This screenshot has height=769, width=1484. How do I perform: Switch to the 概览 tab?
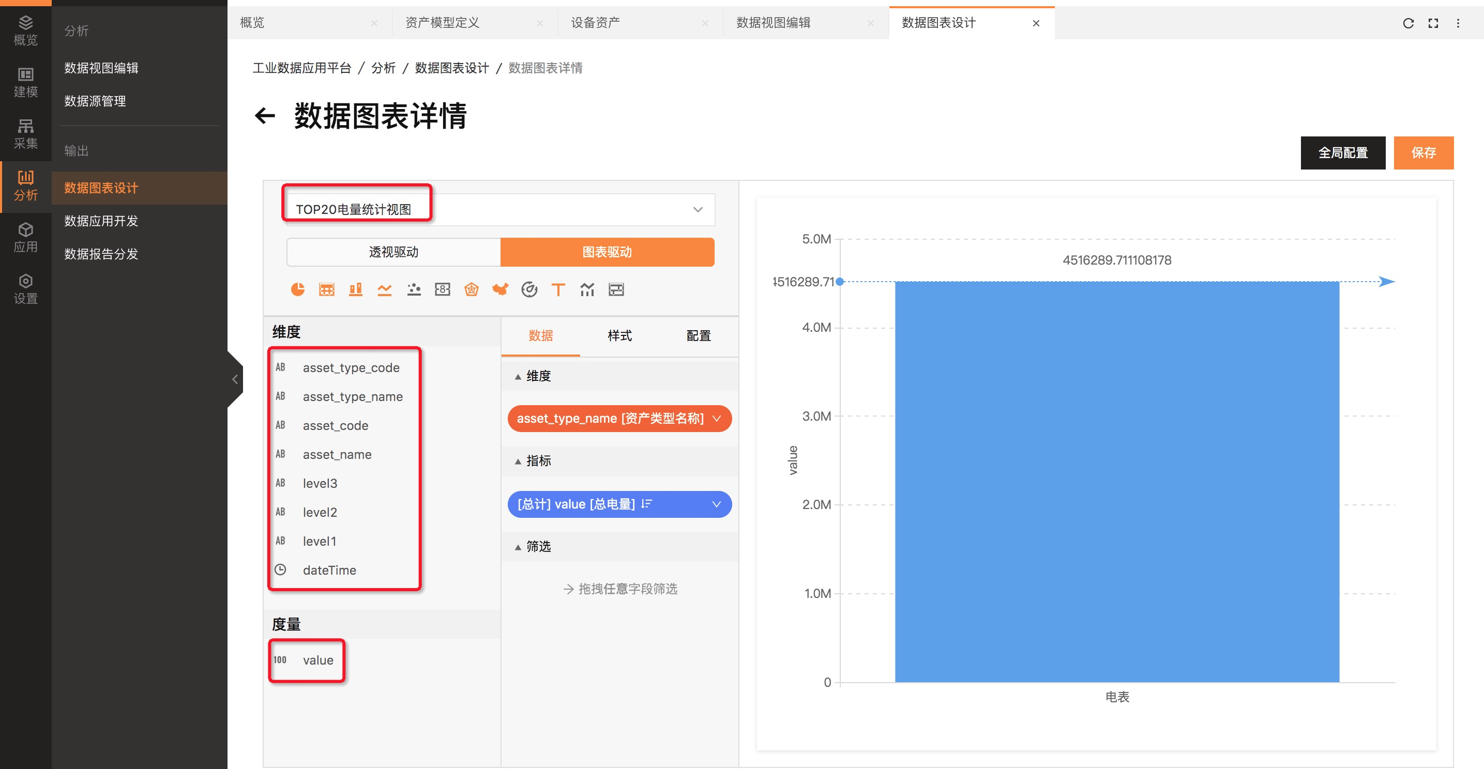(252, 23)
